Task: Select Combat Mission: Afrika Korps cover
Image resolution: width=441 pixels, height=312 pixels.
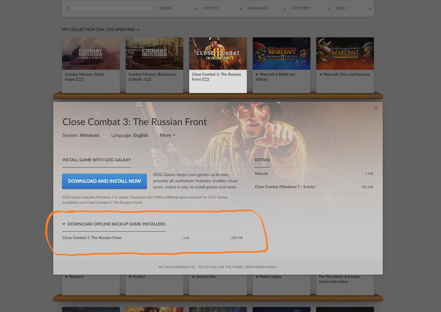Action: coord(91,54)
